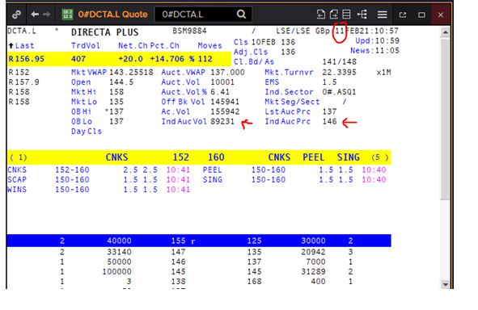
Task: Click the order book bid size 100000
Action: (x=116, y=271)
